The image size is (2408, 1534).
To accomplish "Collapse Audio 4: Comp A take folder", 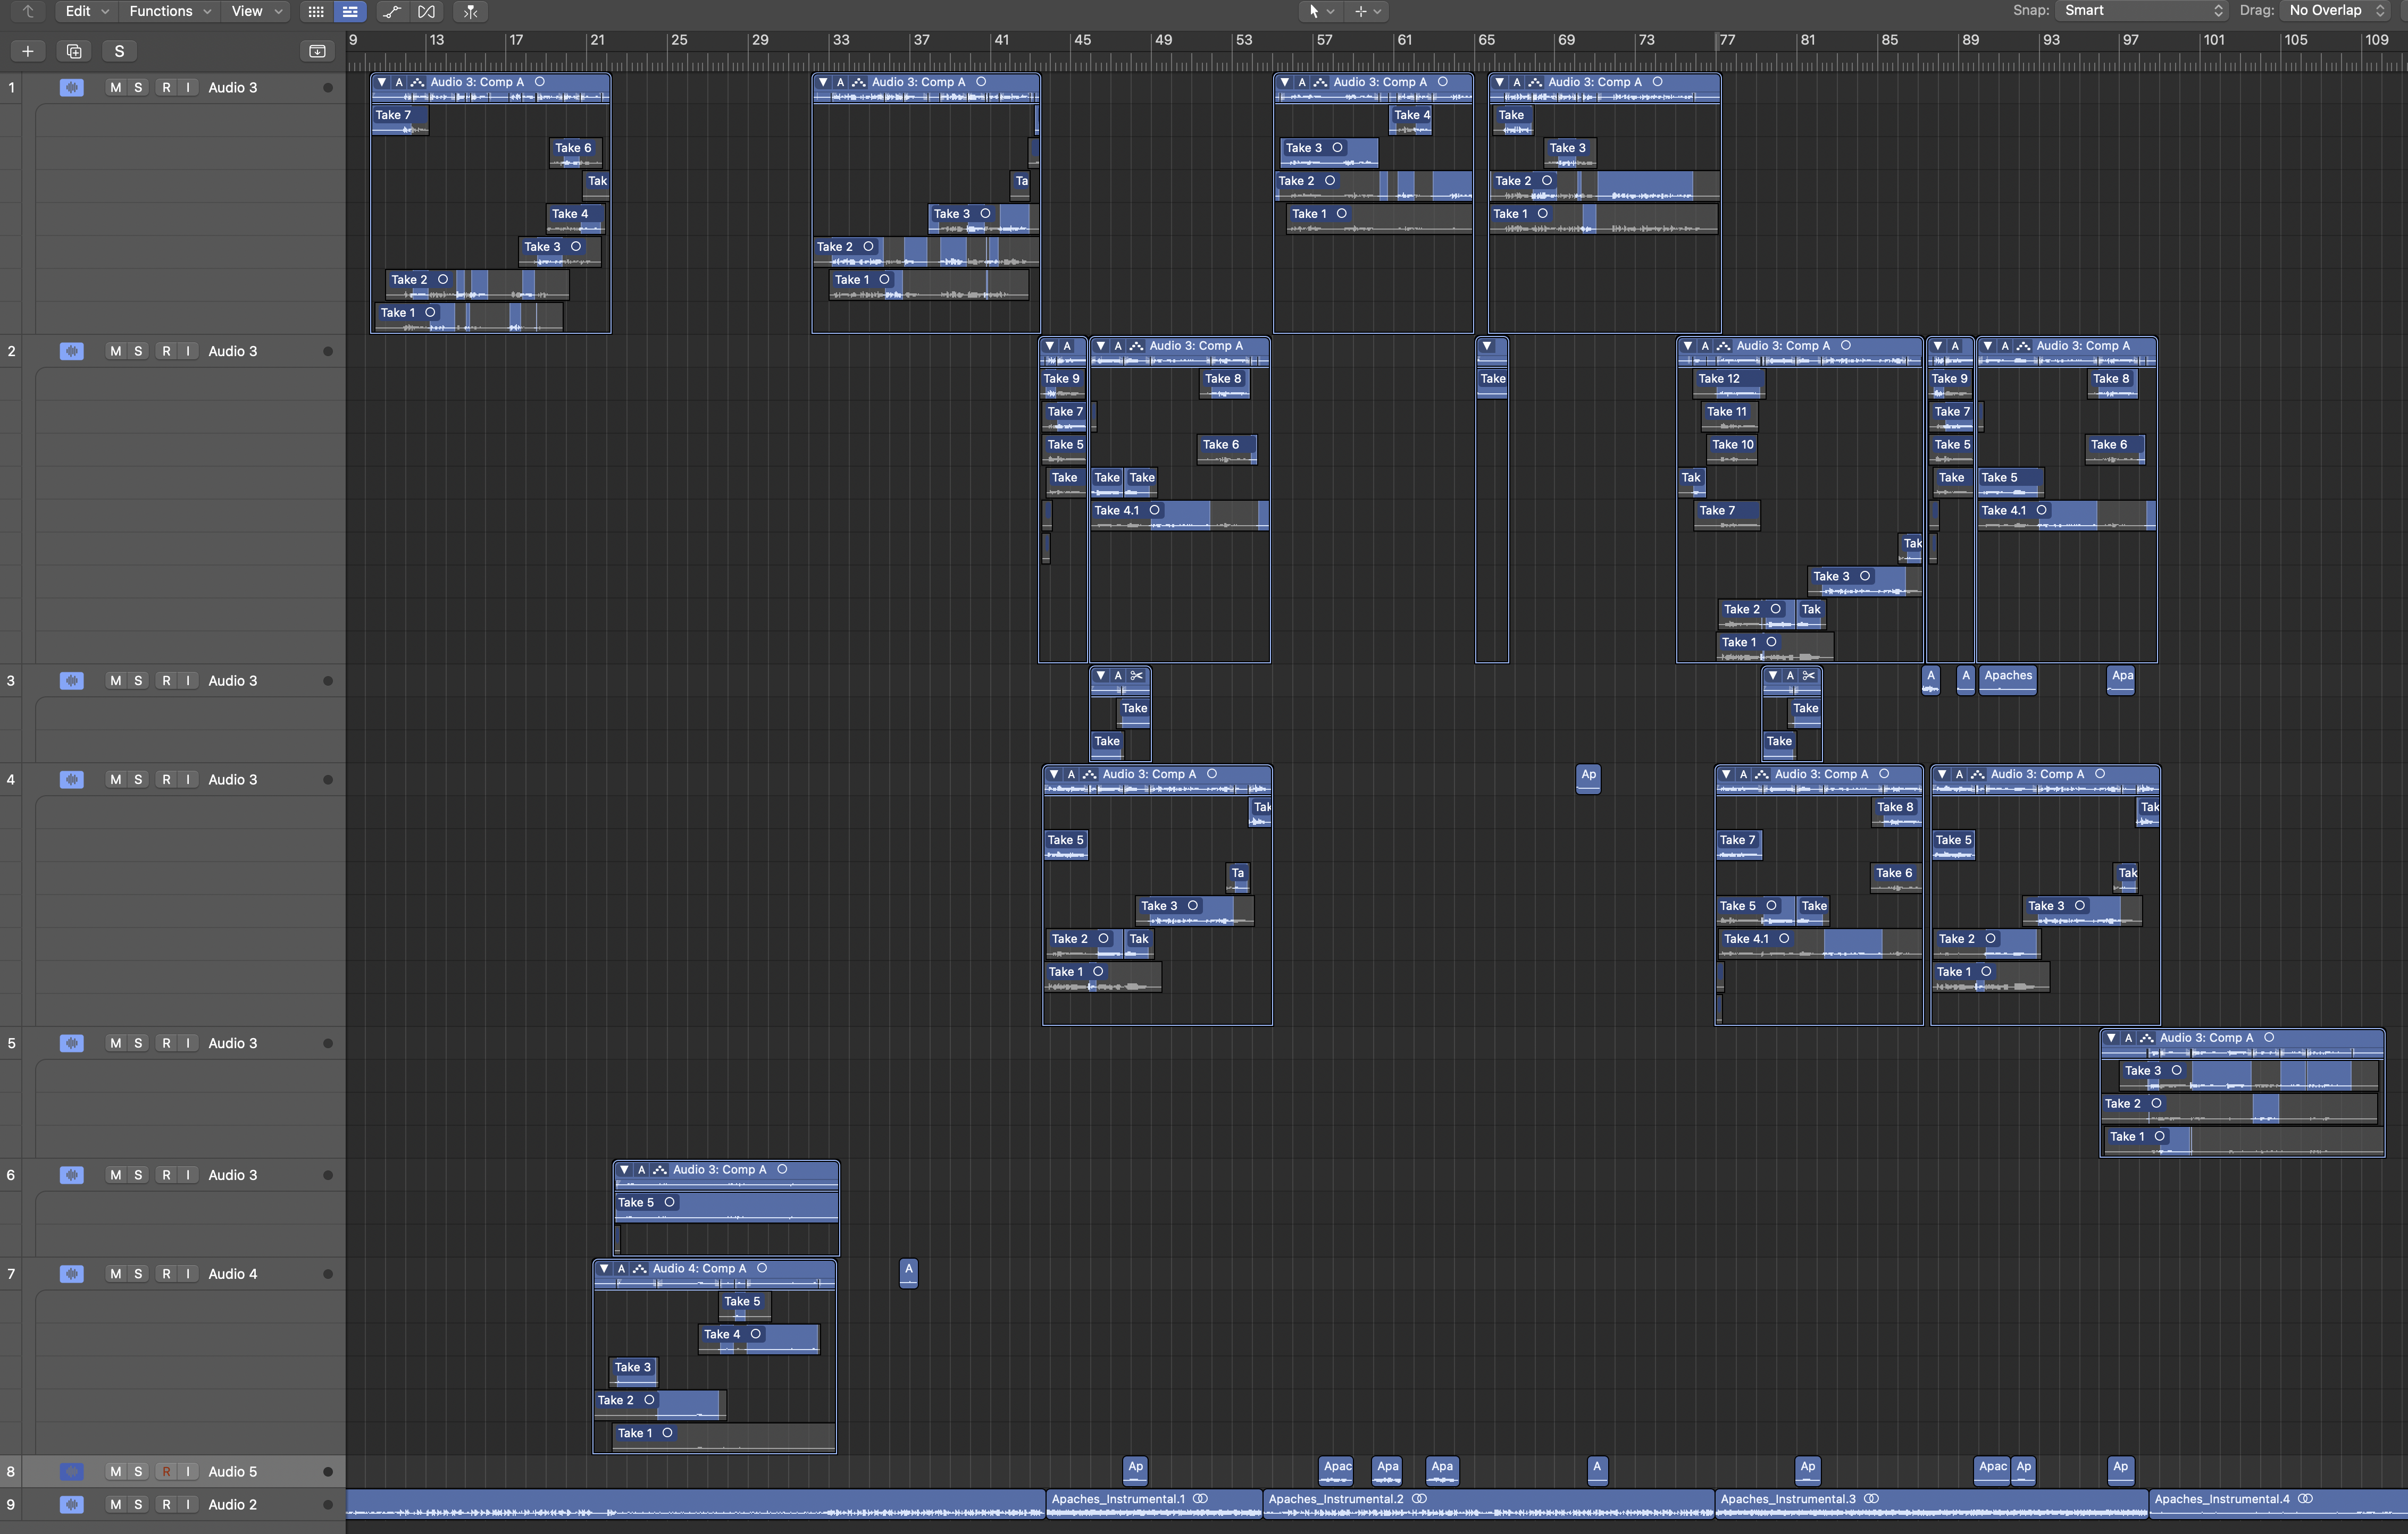I will point(604,1268).
